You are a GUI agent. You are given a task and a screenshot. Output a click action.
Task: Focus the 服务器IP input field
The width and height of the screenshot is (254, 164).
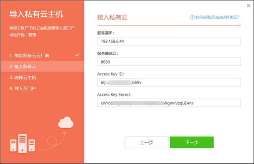coord(169,41)
